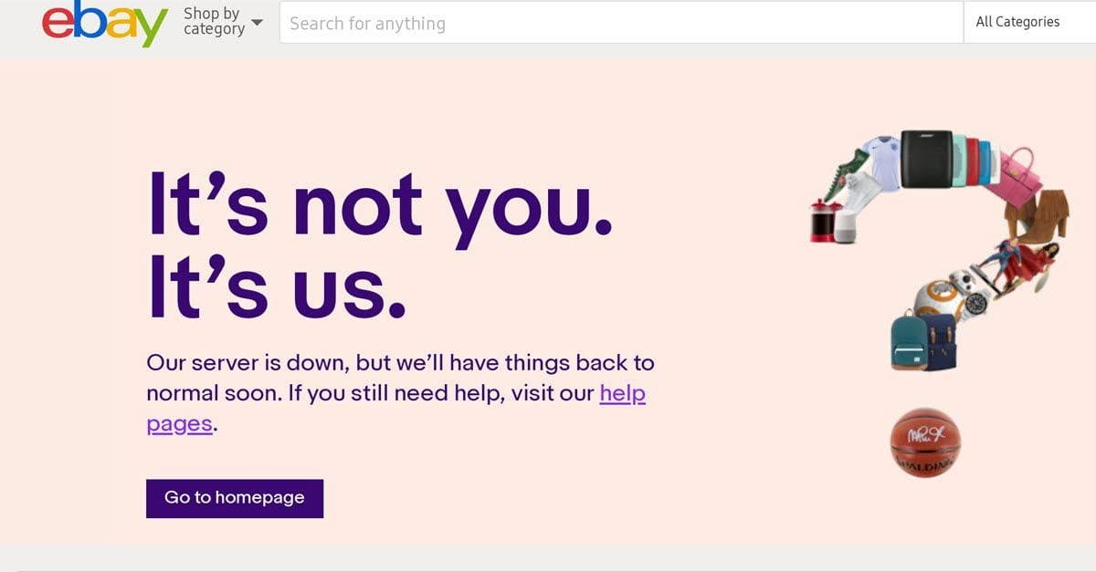1096x572 pixels.
Task: Click the Go to homepage button
Action: tap(234, 498)
